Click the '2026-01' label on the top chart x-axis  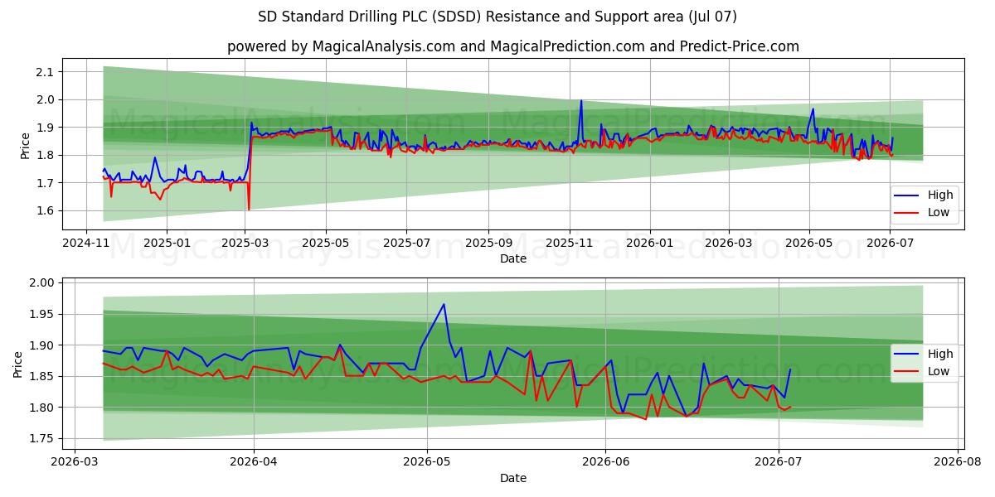pyautogui.click(x=649, y=245)
